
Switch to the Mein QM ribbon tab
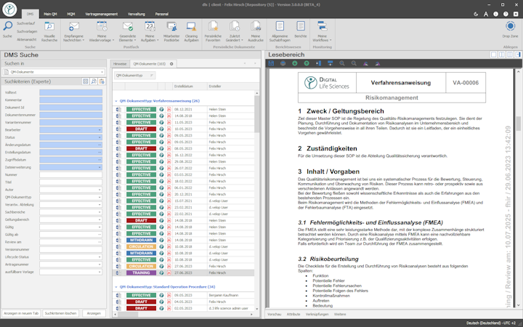[50, 14]
